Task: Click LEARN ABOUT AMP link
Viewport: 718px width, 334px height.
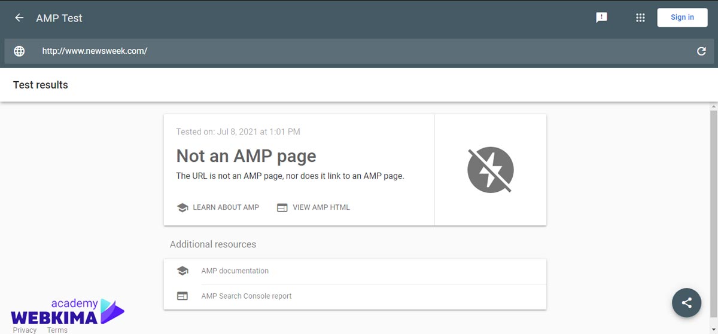Action: 226,207
